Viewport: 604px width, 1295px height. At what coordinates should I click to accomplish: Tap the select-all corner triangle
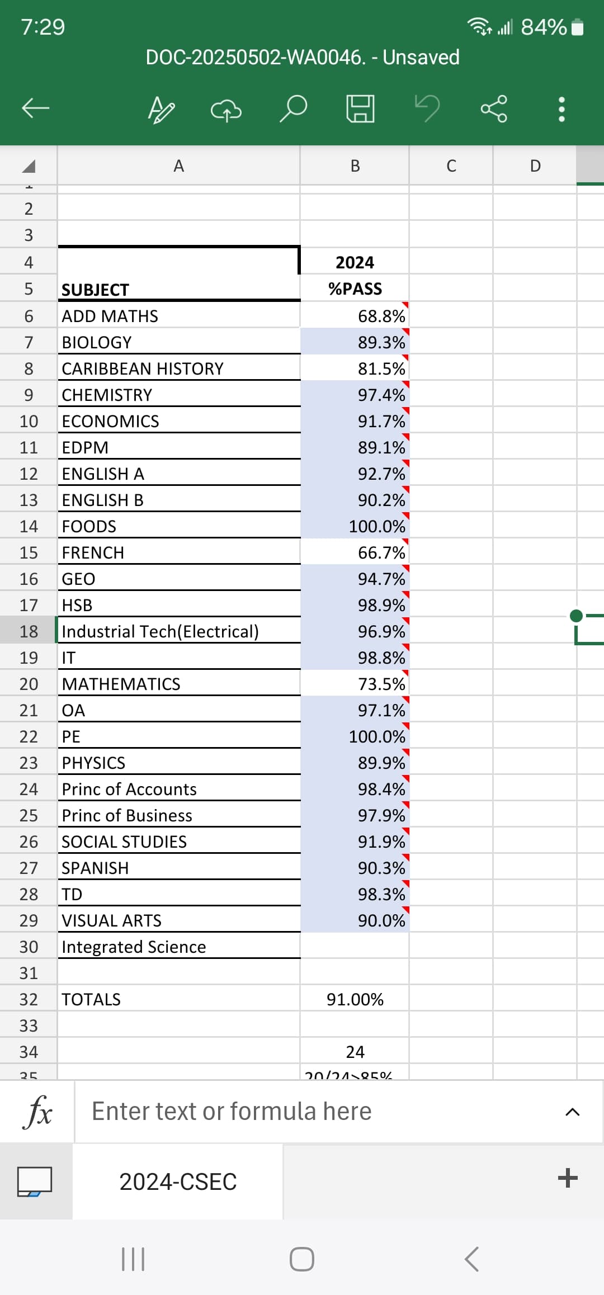pos(29,166)
